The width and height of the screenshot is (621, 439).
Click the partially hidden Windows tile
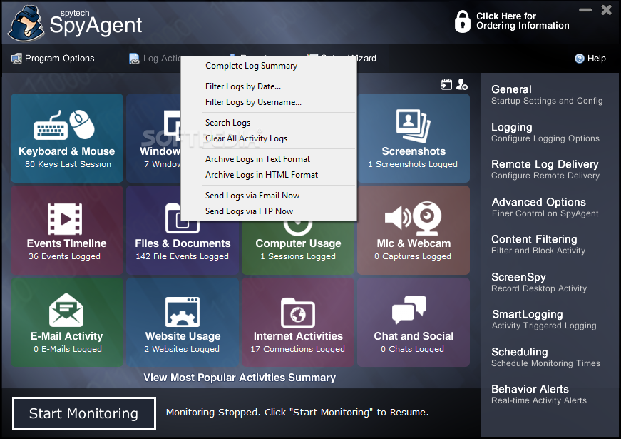(x=154, y=138)
